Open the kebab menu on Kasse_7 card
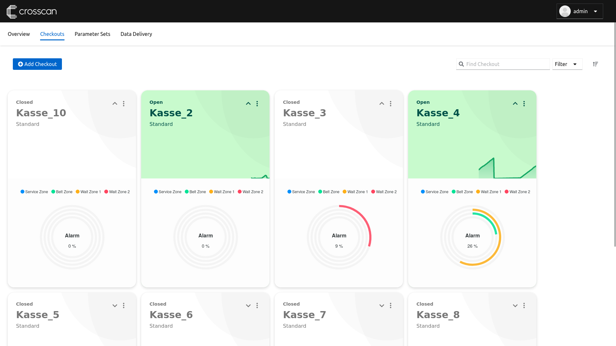The width and height of the screenshot is (616, 346). [x=391, y=306]
